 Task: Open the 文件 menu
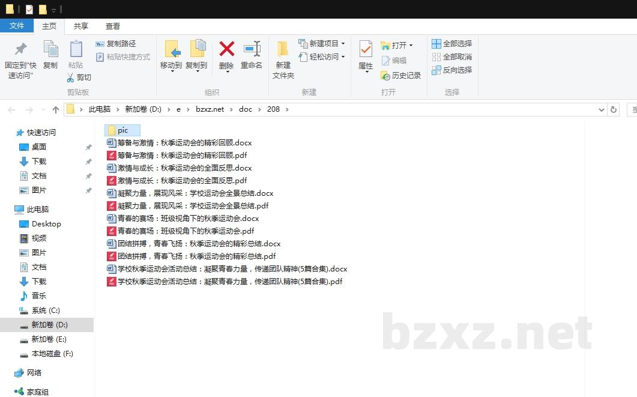(x=17, y=26)
